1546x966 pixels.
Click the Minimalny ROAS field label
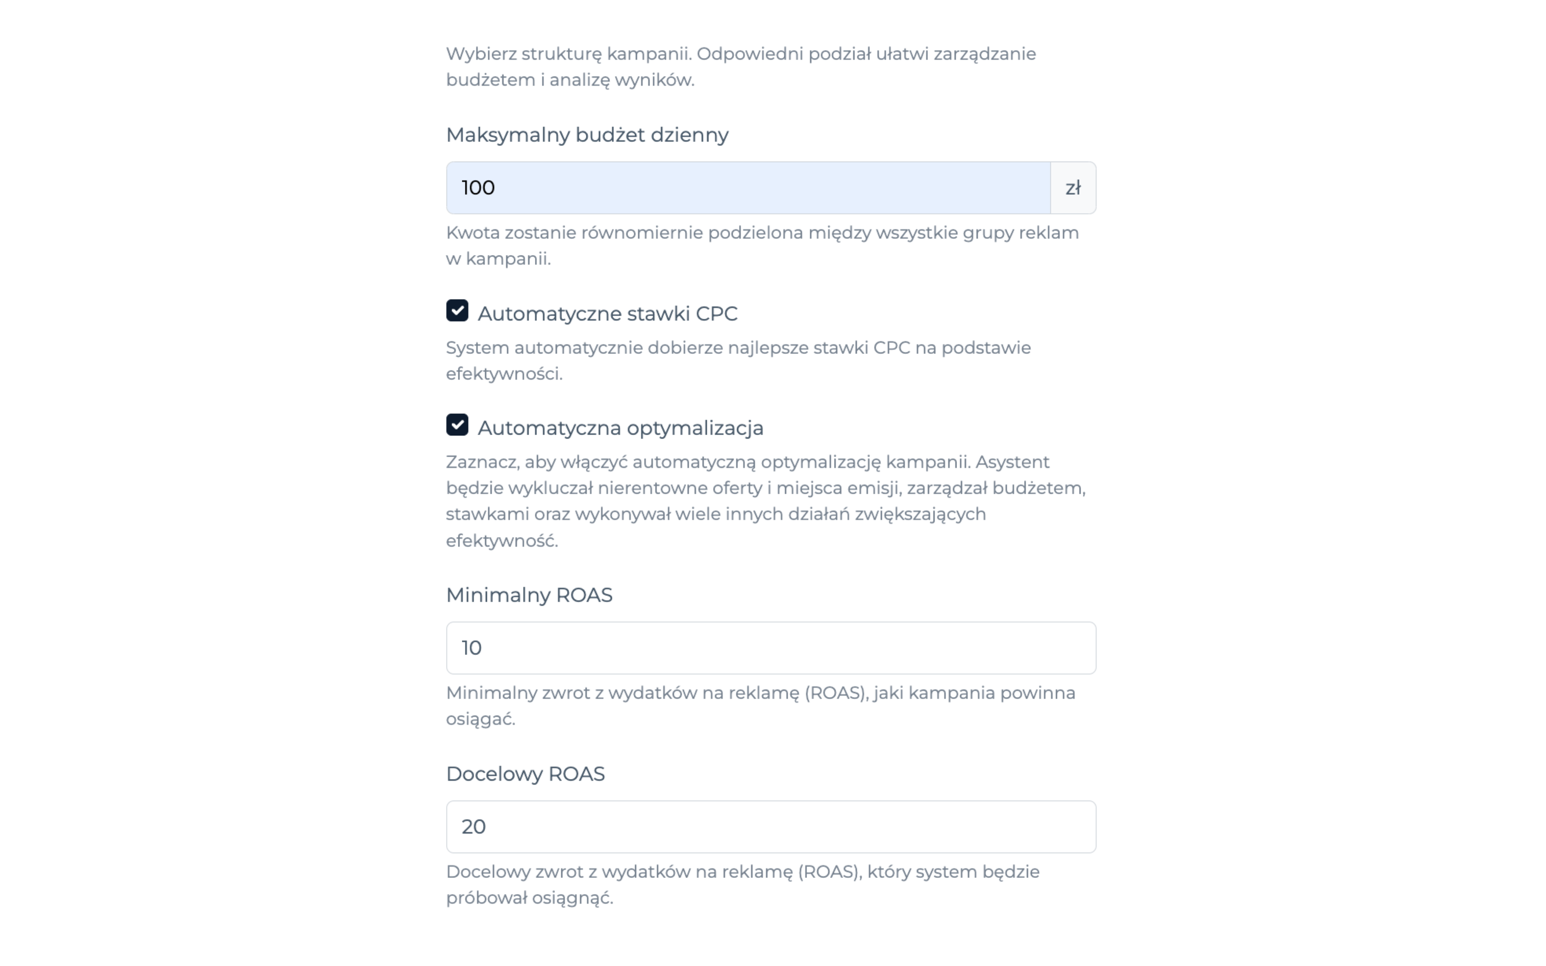pos(529,595)
